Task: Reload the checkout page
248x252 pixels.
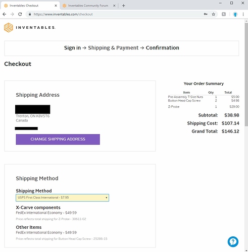Action: [x=20, y=14]
